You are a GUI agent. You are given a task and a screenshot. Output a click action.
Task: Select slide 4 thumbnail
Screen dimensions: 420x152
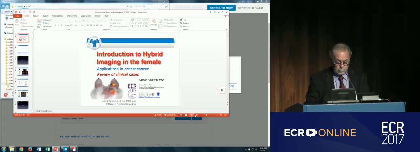(x=23, y=71)
